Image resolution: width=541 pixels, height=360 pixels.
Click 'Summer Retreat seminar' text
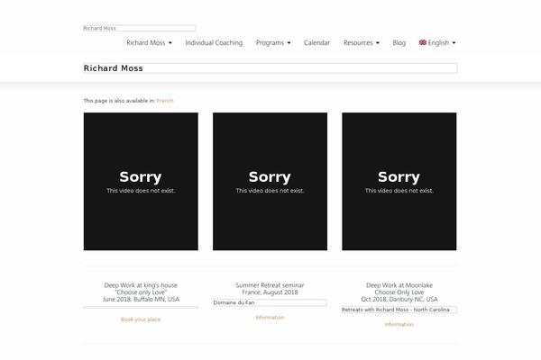click(270, 285)
